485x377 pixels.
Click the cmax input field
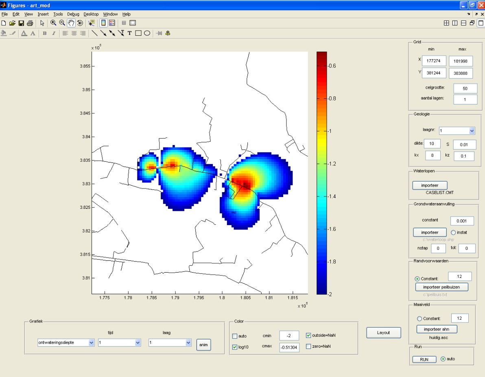(x=289, y=347)
